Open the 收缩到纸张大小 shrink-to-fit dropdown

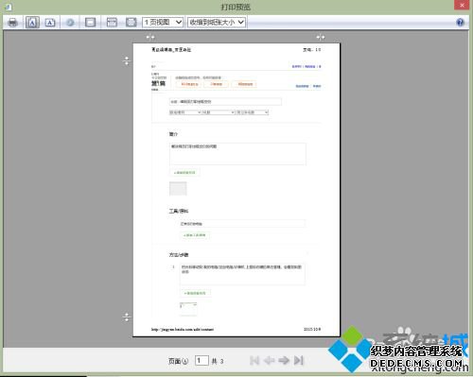217,23
